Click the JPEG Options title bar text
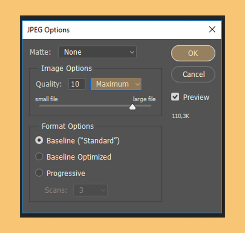Screen dimensions: 245x233 tap(49, 30)
